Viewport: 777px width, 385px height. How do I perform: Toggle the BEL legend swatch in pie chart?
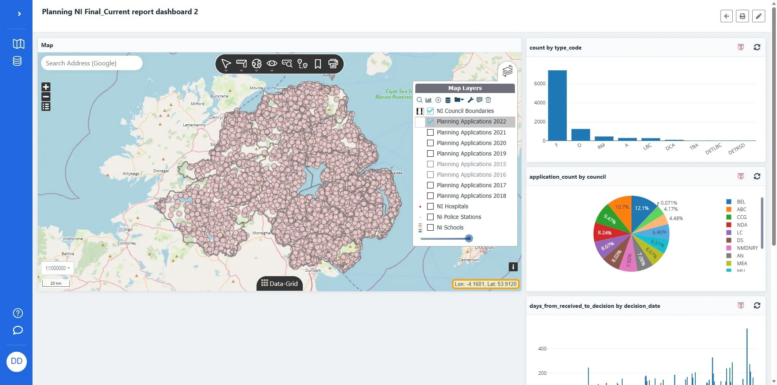pyautogui.click(x=729, y=202)
